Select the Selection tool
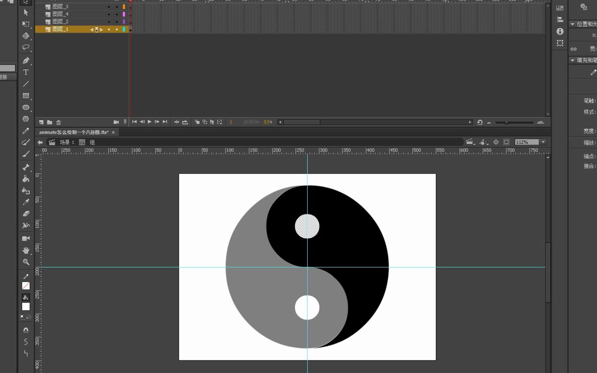 (26, 13)
